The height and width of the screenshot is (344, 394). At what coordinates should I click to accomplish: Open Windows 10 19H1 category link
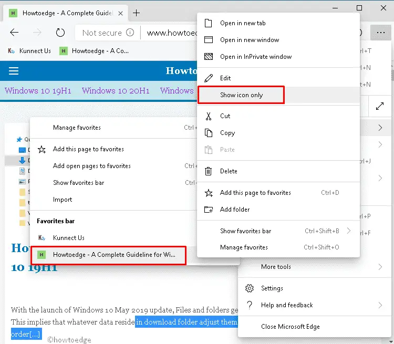(x=38, y=90)
